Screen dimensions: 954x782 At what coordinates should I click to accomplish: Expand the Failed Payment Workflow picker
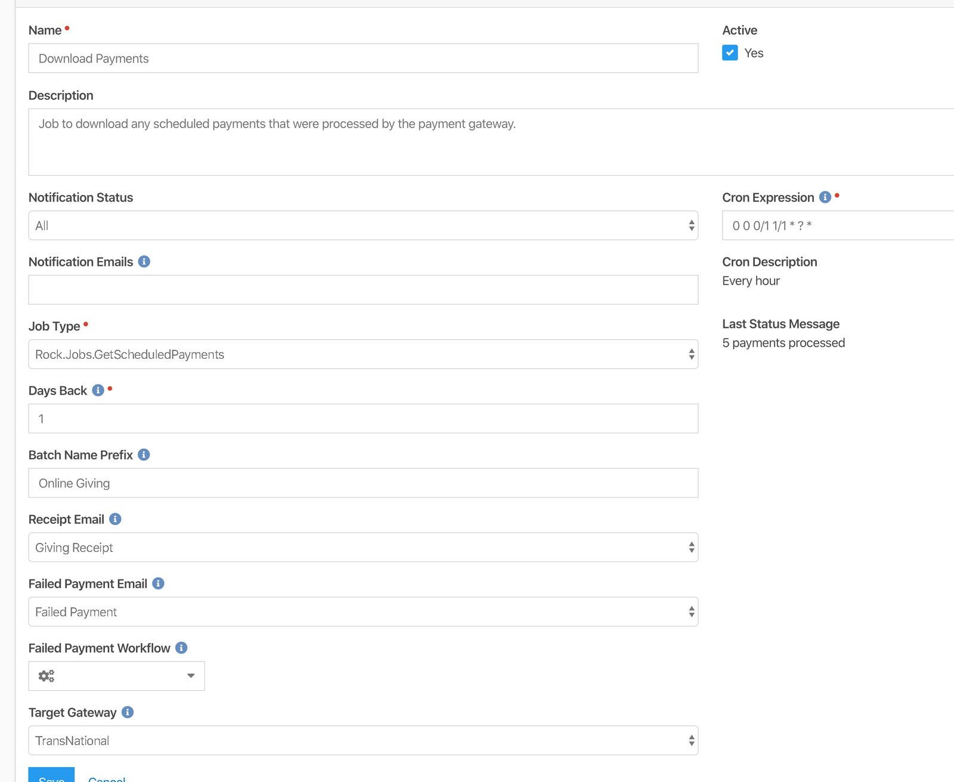(x=117, y=676)
